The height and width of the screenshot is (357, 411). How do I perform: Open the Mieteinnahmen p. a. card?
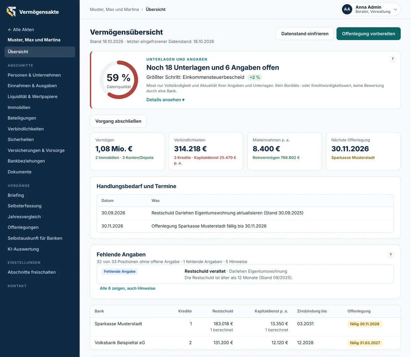point(285,151)
